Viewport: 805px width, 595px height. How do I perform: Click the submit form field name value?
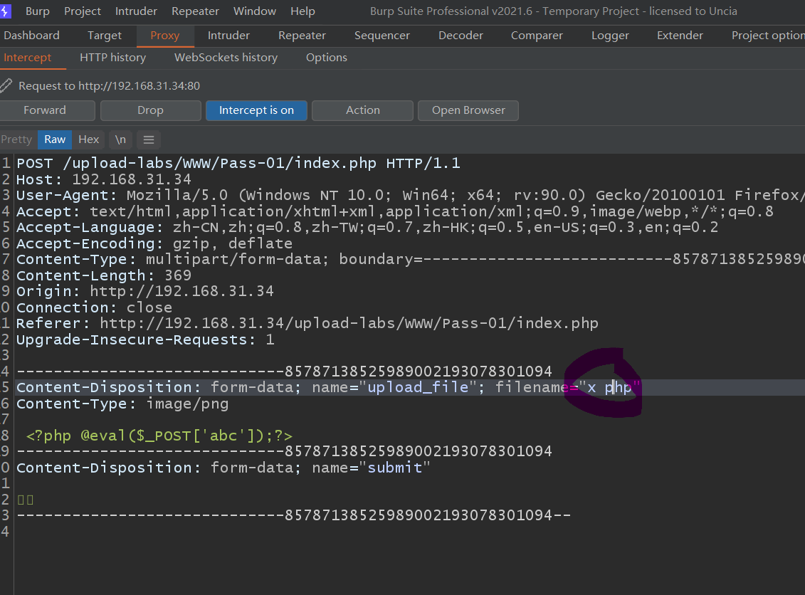point(395,468)
